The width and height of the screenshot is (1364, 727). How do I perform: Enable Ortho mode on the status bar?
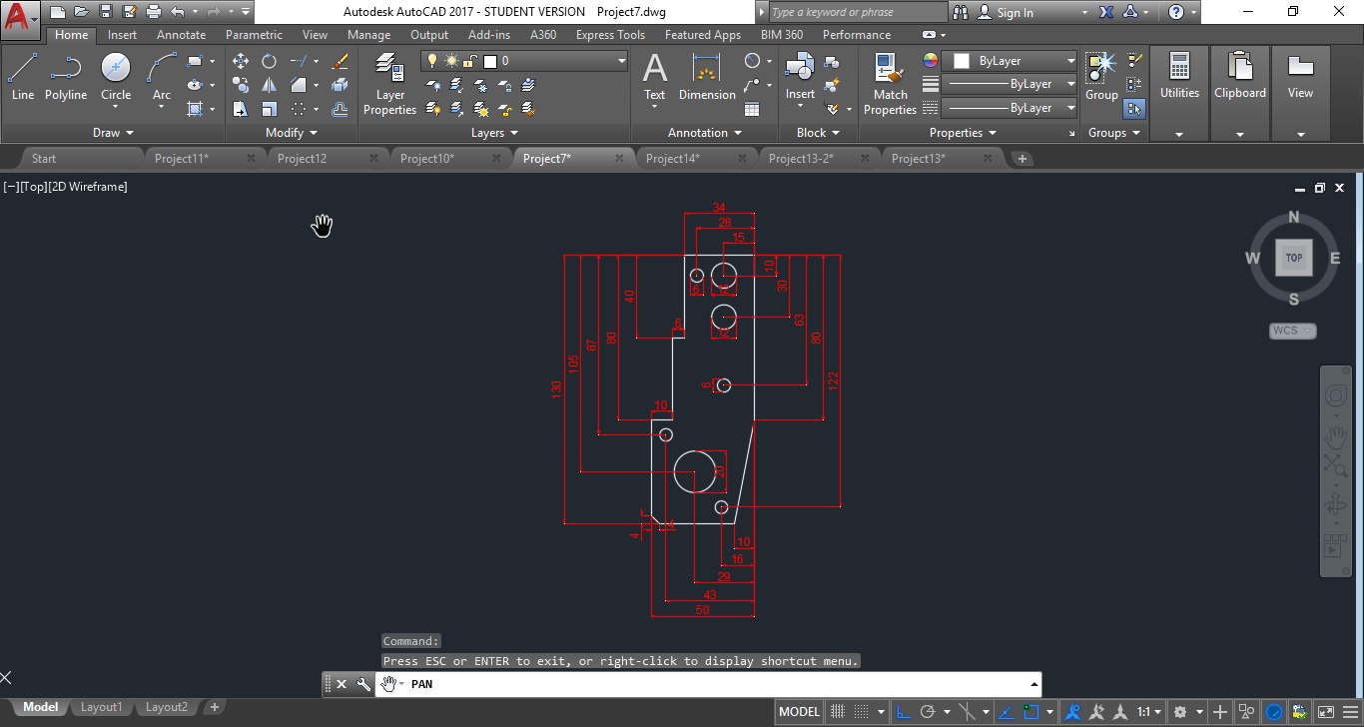(903, 711)
